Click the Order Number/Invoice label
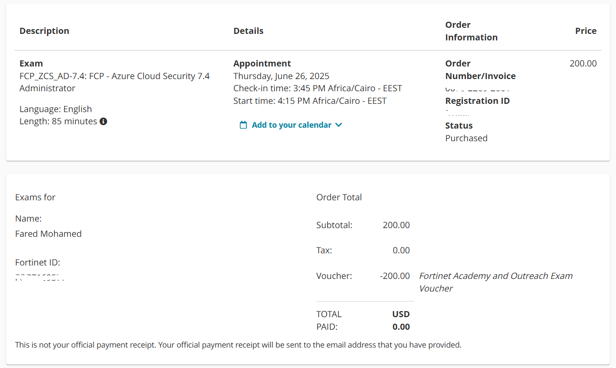Screen dimensions: 616x368 (480, 70)
